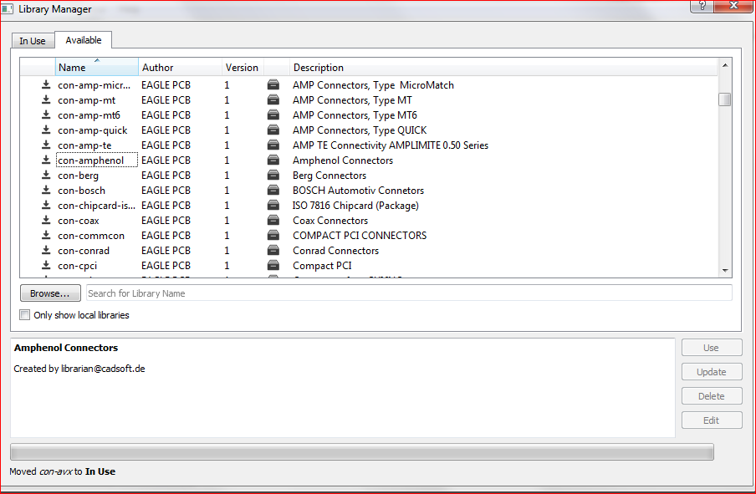Click download arrow for con-coax
The image size is (756, 494).
click(x=47, y=221)
